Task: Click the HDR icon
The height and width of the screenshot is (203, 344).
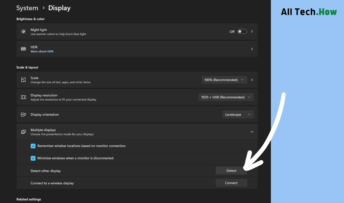Action: 23,49
